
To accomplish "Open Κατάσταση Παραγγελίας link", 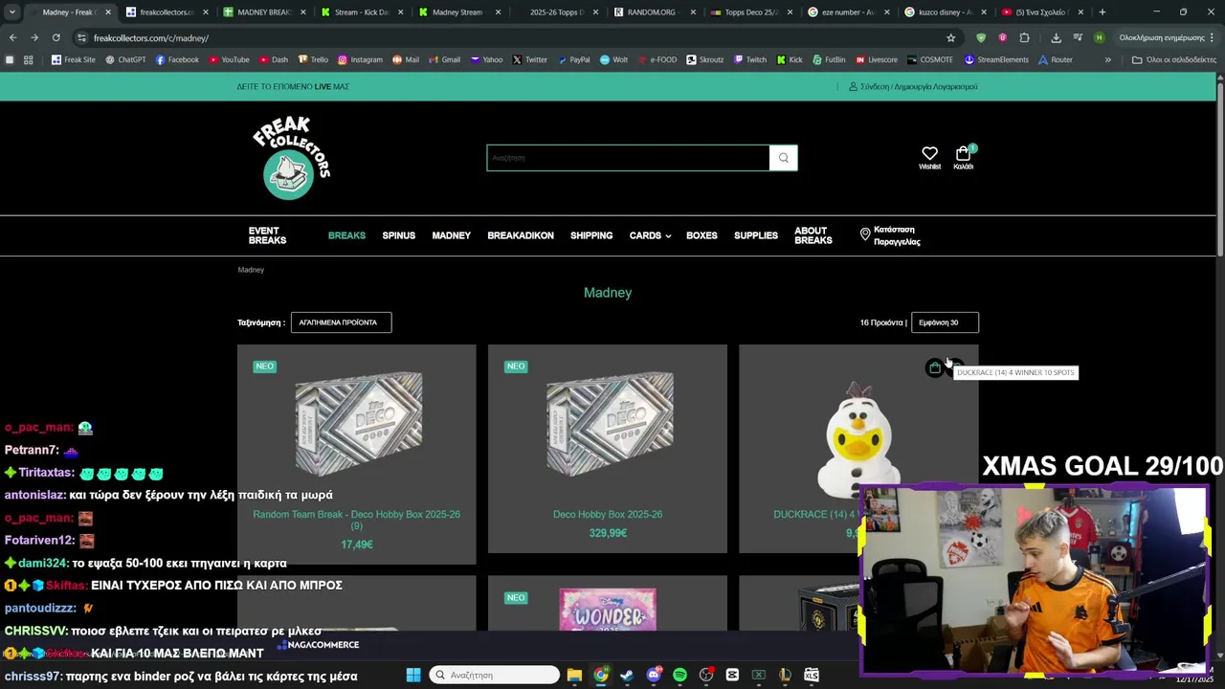I will pyautogui.click(x=890, y=235).
